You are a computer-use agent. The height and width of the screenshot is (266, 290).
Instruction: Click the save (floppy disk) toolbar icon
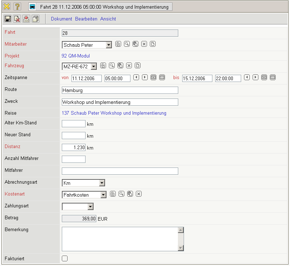click(8, 19)
